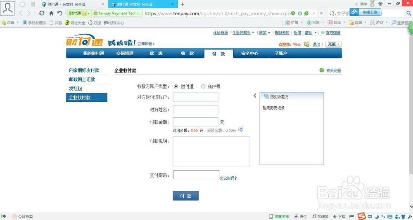This screenshot has height=220, width=413.
Task: Select the 商户号 account type radio button
Action: pyautogui.click(x=203, y=87)
